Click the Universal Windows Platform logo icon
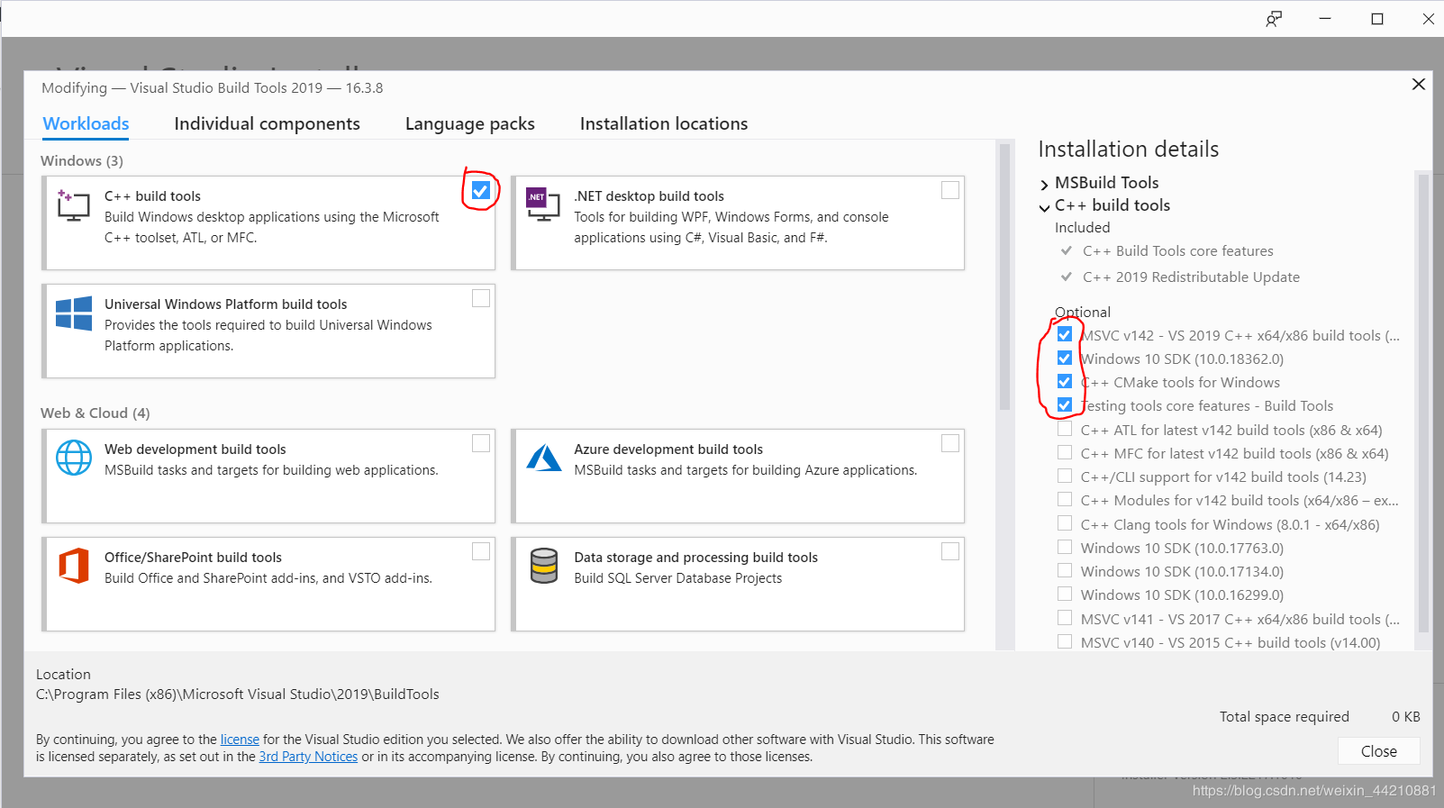 click(74, 313)
